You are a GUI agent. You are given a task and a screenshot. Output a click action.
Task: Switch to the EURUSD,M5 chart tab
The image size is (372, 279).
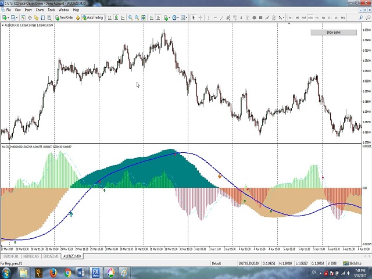point(51,256)
